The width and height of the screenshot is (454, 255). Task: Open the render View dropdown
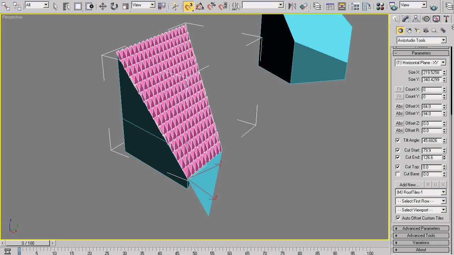[413, 5]
